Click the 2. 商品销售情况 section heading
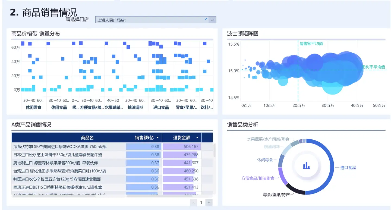The width and height of the screenshot is (391, 210). click(x=43, y=12)
